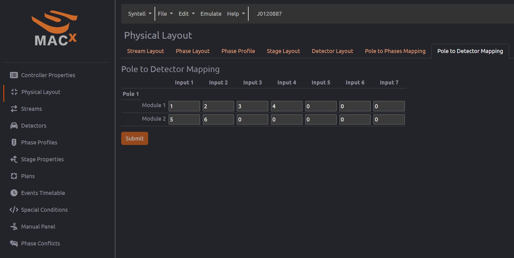
Task: Click the Events Timetable clock icon
Action: tap(14, 193)
